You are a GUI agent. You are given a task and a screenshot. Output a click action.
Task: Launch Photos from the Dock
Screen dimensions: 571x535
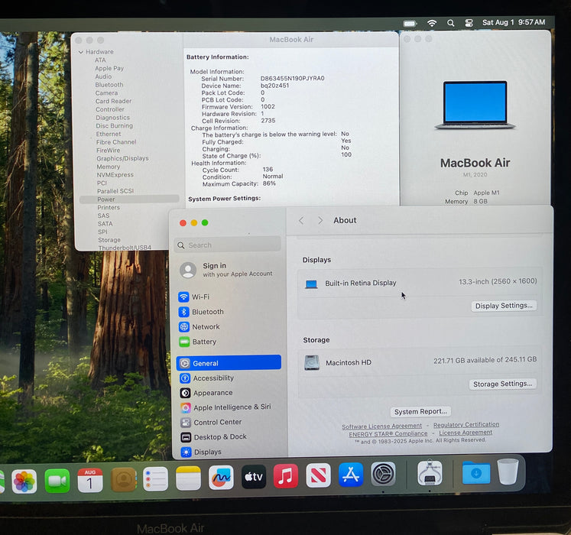[24, 481]
